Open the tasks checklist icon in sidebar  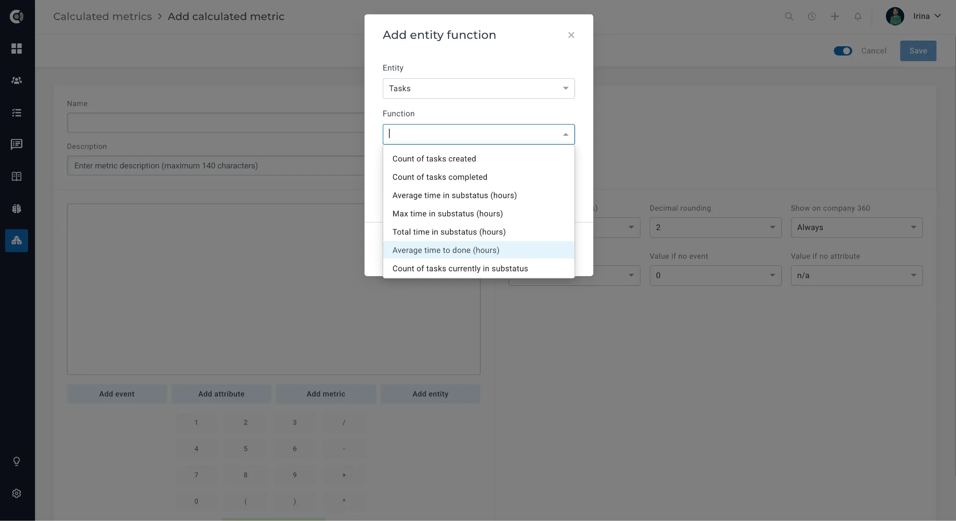[17, 112]
